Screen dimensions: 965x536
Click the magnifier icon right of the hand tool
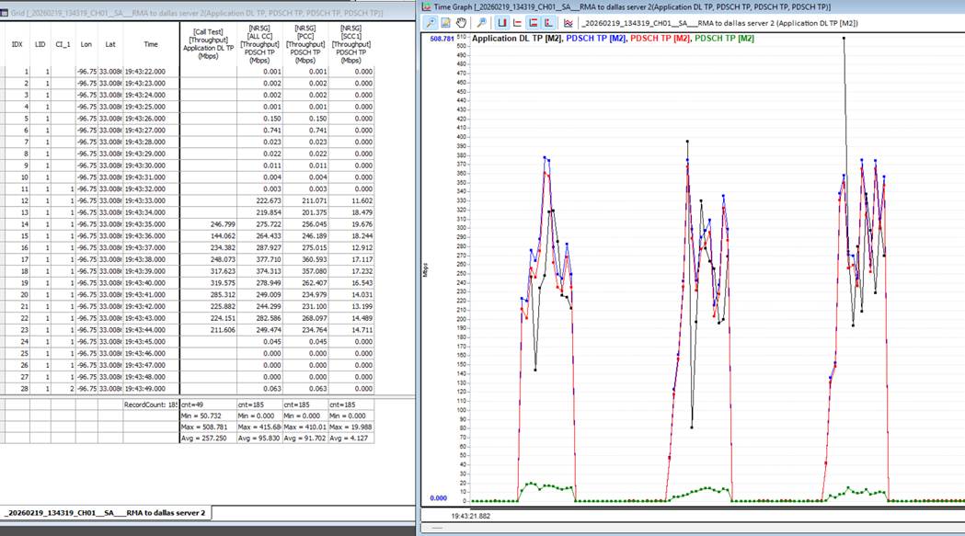click(x=481, y=22)
